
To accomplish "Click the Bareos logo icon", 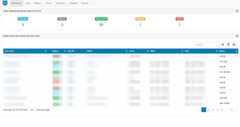I will (5, 3).
